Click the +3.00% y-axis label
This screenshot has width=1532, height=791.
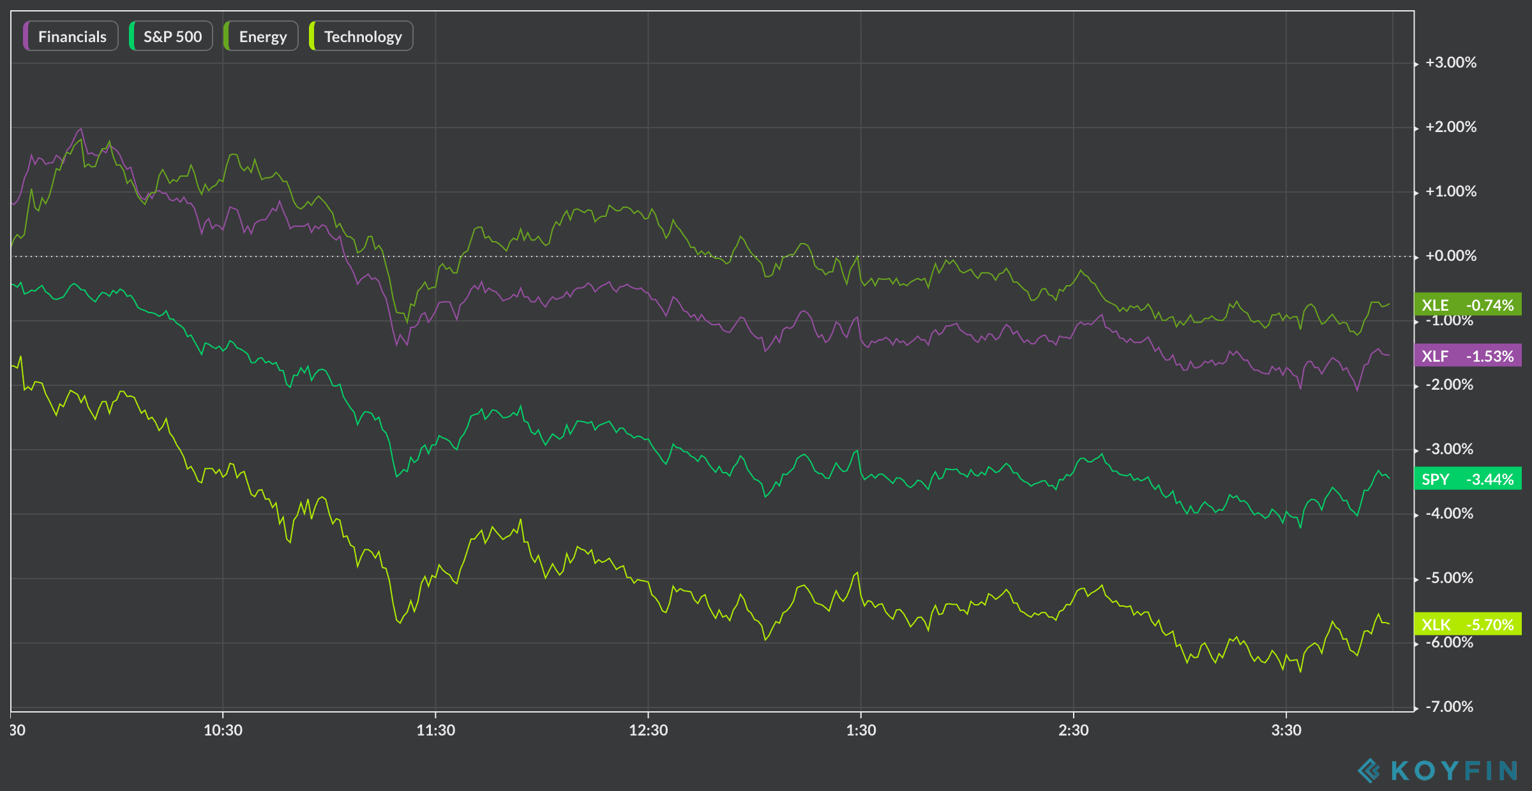(x=1451, y=63)
